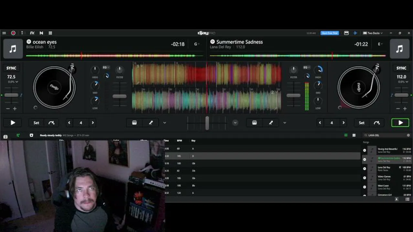Open the sampler grid icon
The height and width of the screenshot is (232, 413).
pos(50,33)
